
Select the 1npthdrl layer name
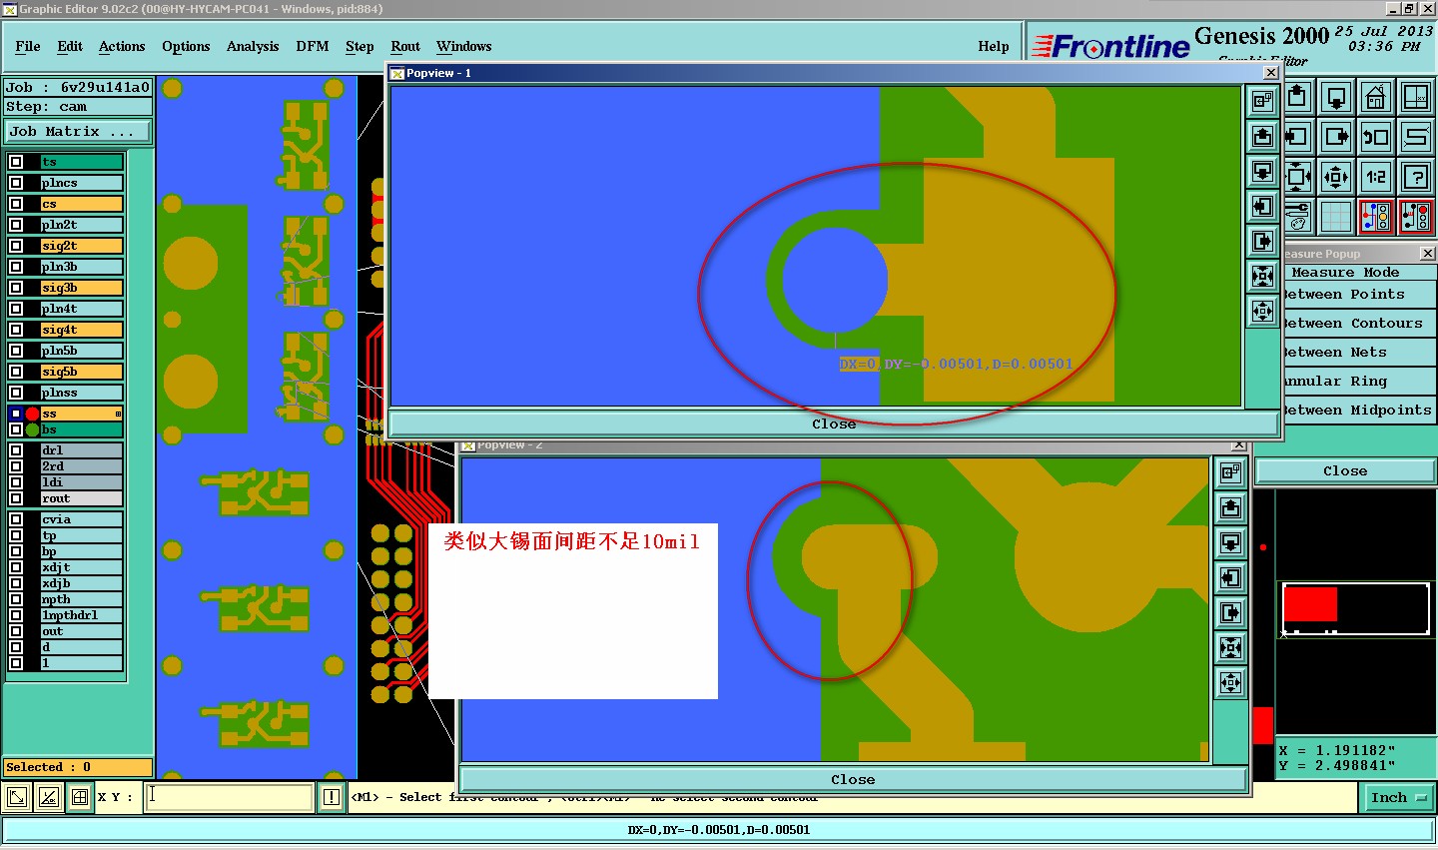81,615
